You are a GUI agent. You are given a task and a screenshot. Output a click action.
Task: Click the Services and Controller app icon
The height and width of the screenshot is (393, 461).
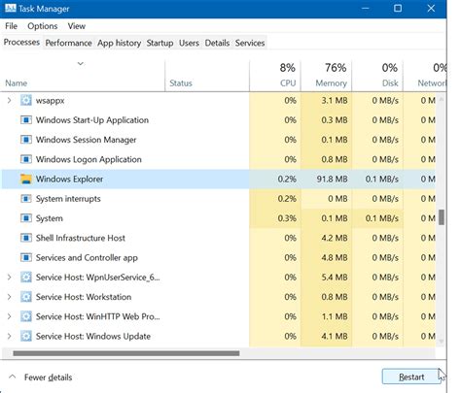26,258
